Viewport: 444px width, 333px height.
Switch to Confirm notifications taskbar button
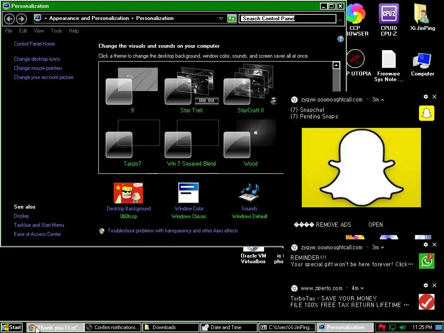coord(113,327)
